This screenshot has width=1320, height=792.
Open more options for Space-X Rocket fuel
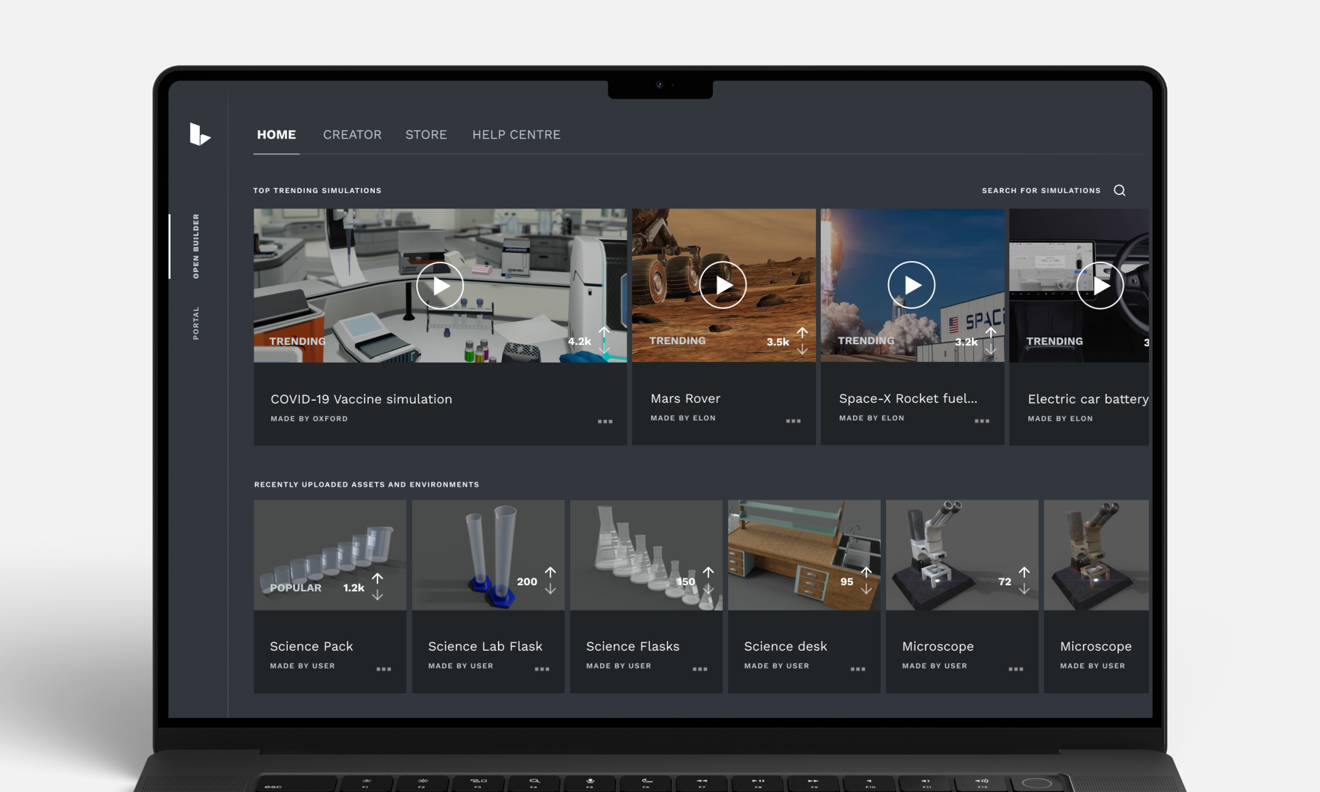pyautogui.click(x=982, y=421)
